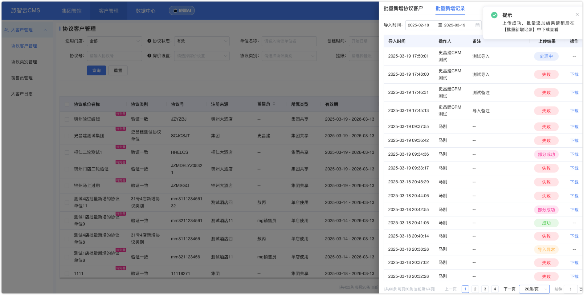
Task: Open the 20条/页 page size dropdown
Action: click(534, 289)
